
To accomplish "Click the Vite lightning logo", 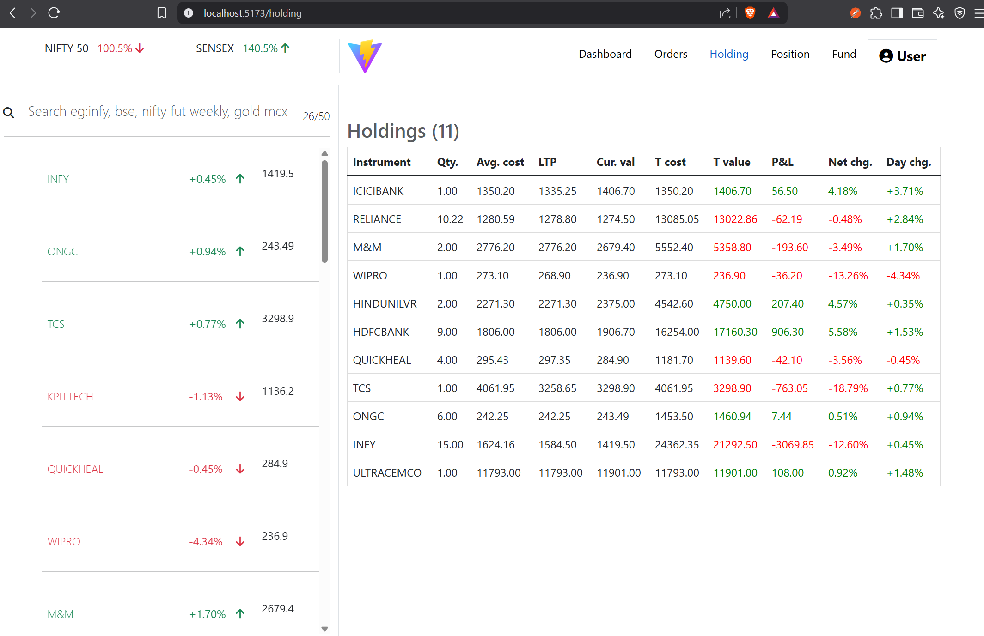I will (x=365, y=56).
